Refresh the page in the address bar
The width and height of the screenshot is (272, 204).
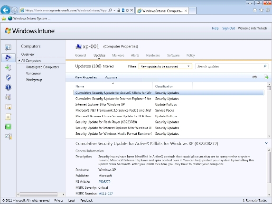(127, 10)
